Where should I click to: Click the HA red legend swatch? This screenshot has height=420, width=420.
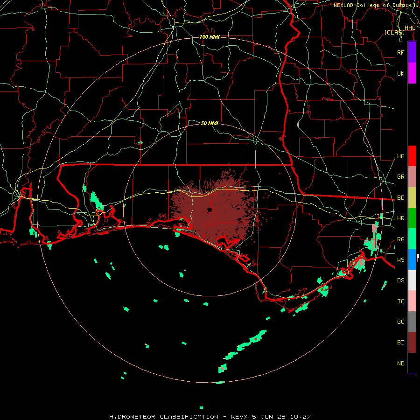coord(412,156)
